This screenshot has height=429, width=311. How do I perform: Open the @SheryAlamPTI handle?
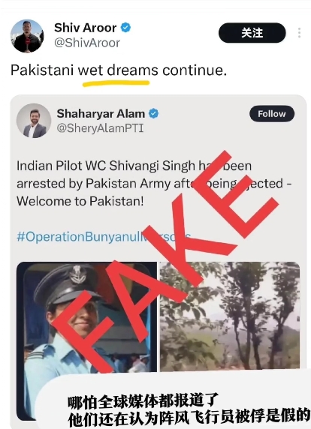(x=100, y=128)
